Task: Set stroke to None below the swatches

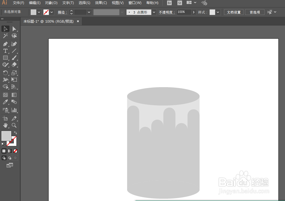Action: click(x=15, y=151)
